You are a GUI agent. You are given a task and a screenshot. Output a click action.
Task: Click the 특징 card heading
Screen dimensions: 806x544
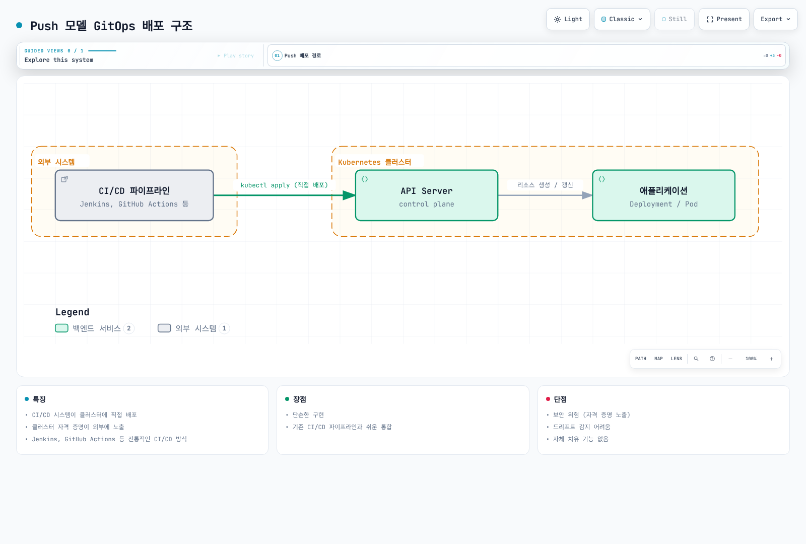[39, 399]
